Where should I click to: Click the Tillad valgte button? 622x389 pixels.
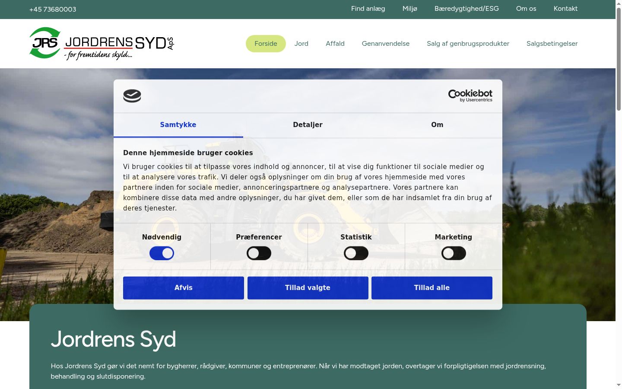click(308, 288)
